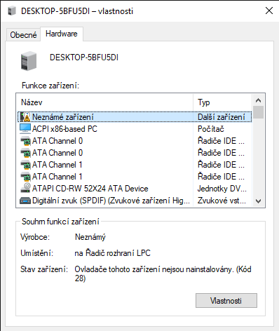279x331 pixels.
Task: Click the large server icon beside DESKTOP-5BFU5DI
Action: point(29,61)
